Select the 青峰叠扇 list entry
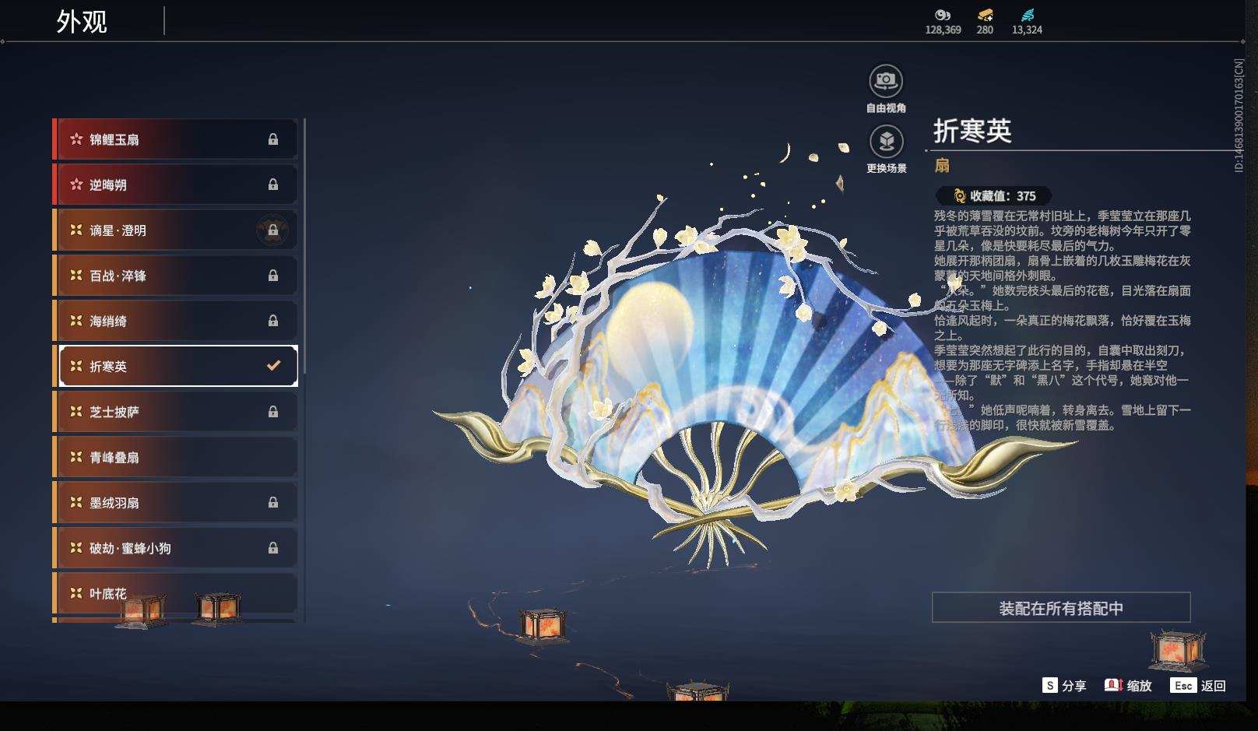1258x731 pixels. click(x=156, y=457)
